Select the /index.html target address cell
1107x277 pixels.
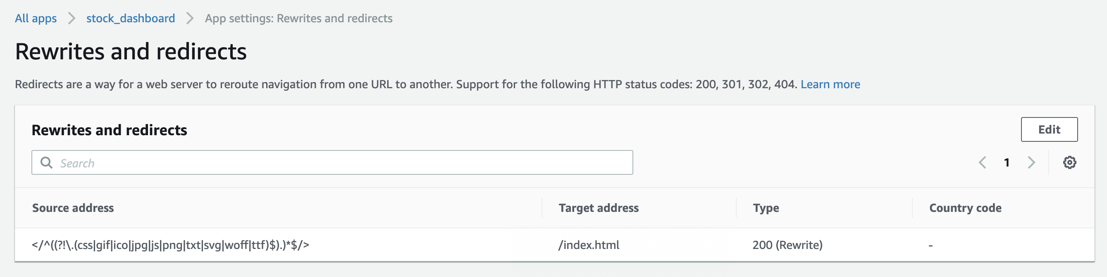(588, 245)
